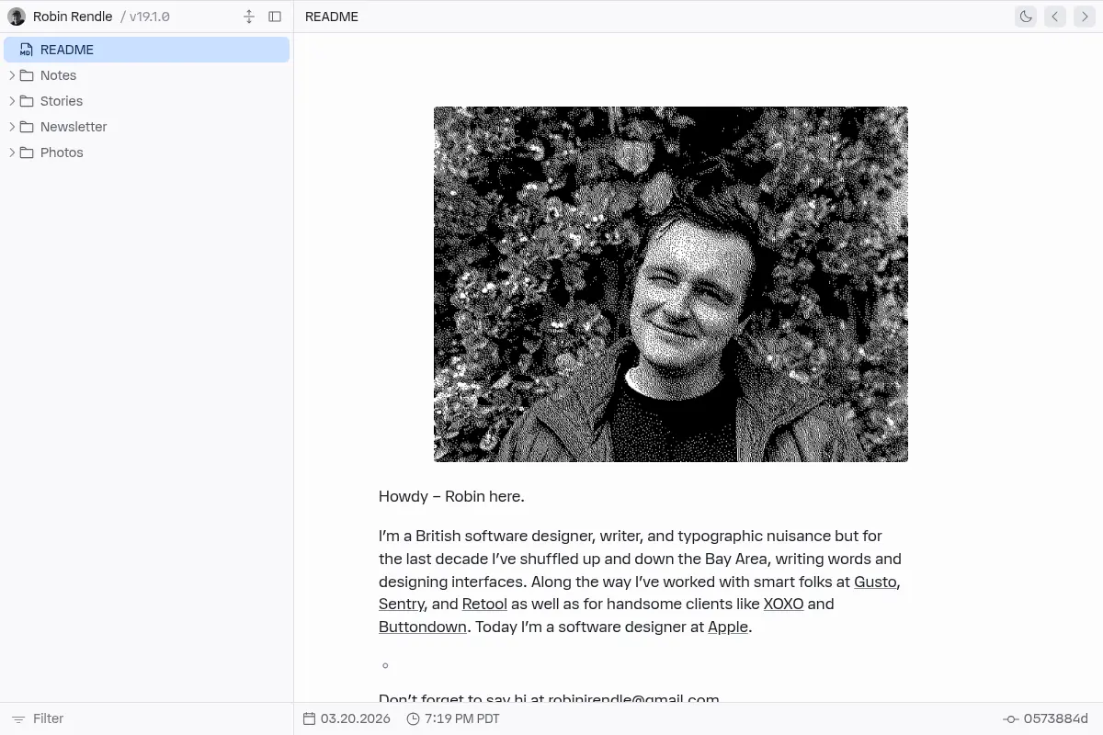
Task: Expand the Notes folder
Action: click(x=12, y=75)
